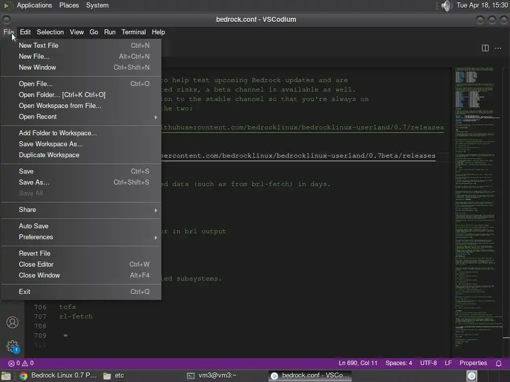Open notifications bell in status bar
This screenshot has height=382, width=510.
[498, 363]
